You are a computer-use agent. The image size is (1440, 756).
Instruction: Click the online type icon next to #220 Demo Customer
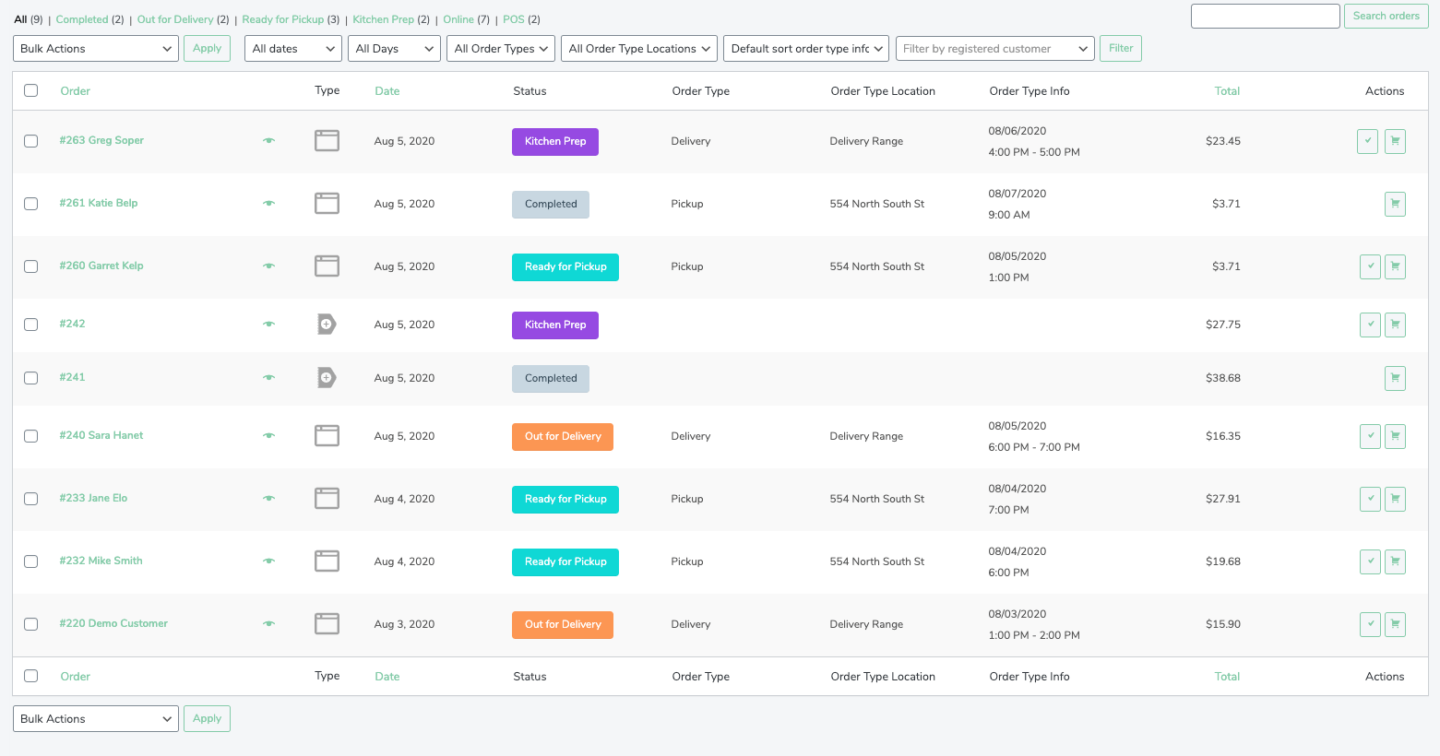(x=327, y=624)
